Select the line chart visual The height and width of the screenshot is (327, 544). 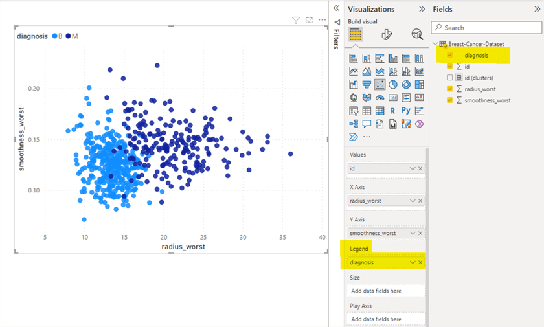pyautogui.click(x=353, y=71)
